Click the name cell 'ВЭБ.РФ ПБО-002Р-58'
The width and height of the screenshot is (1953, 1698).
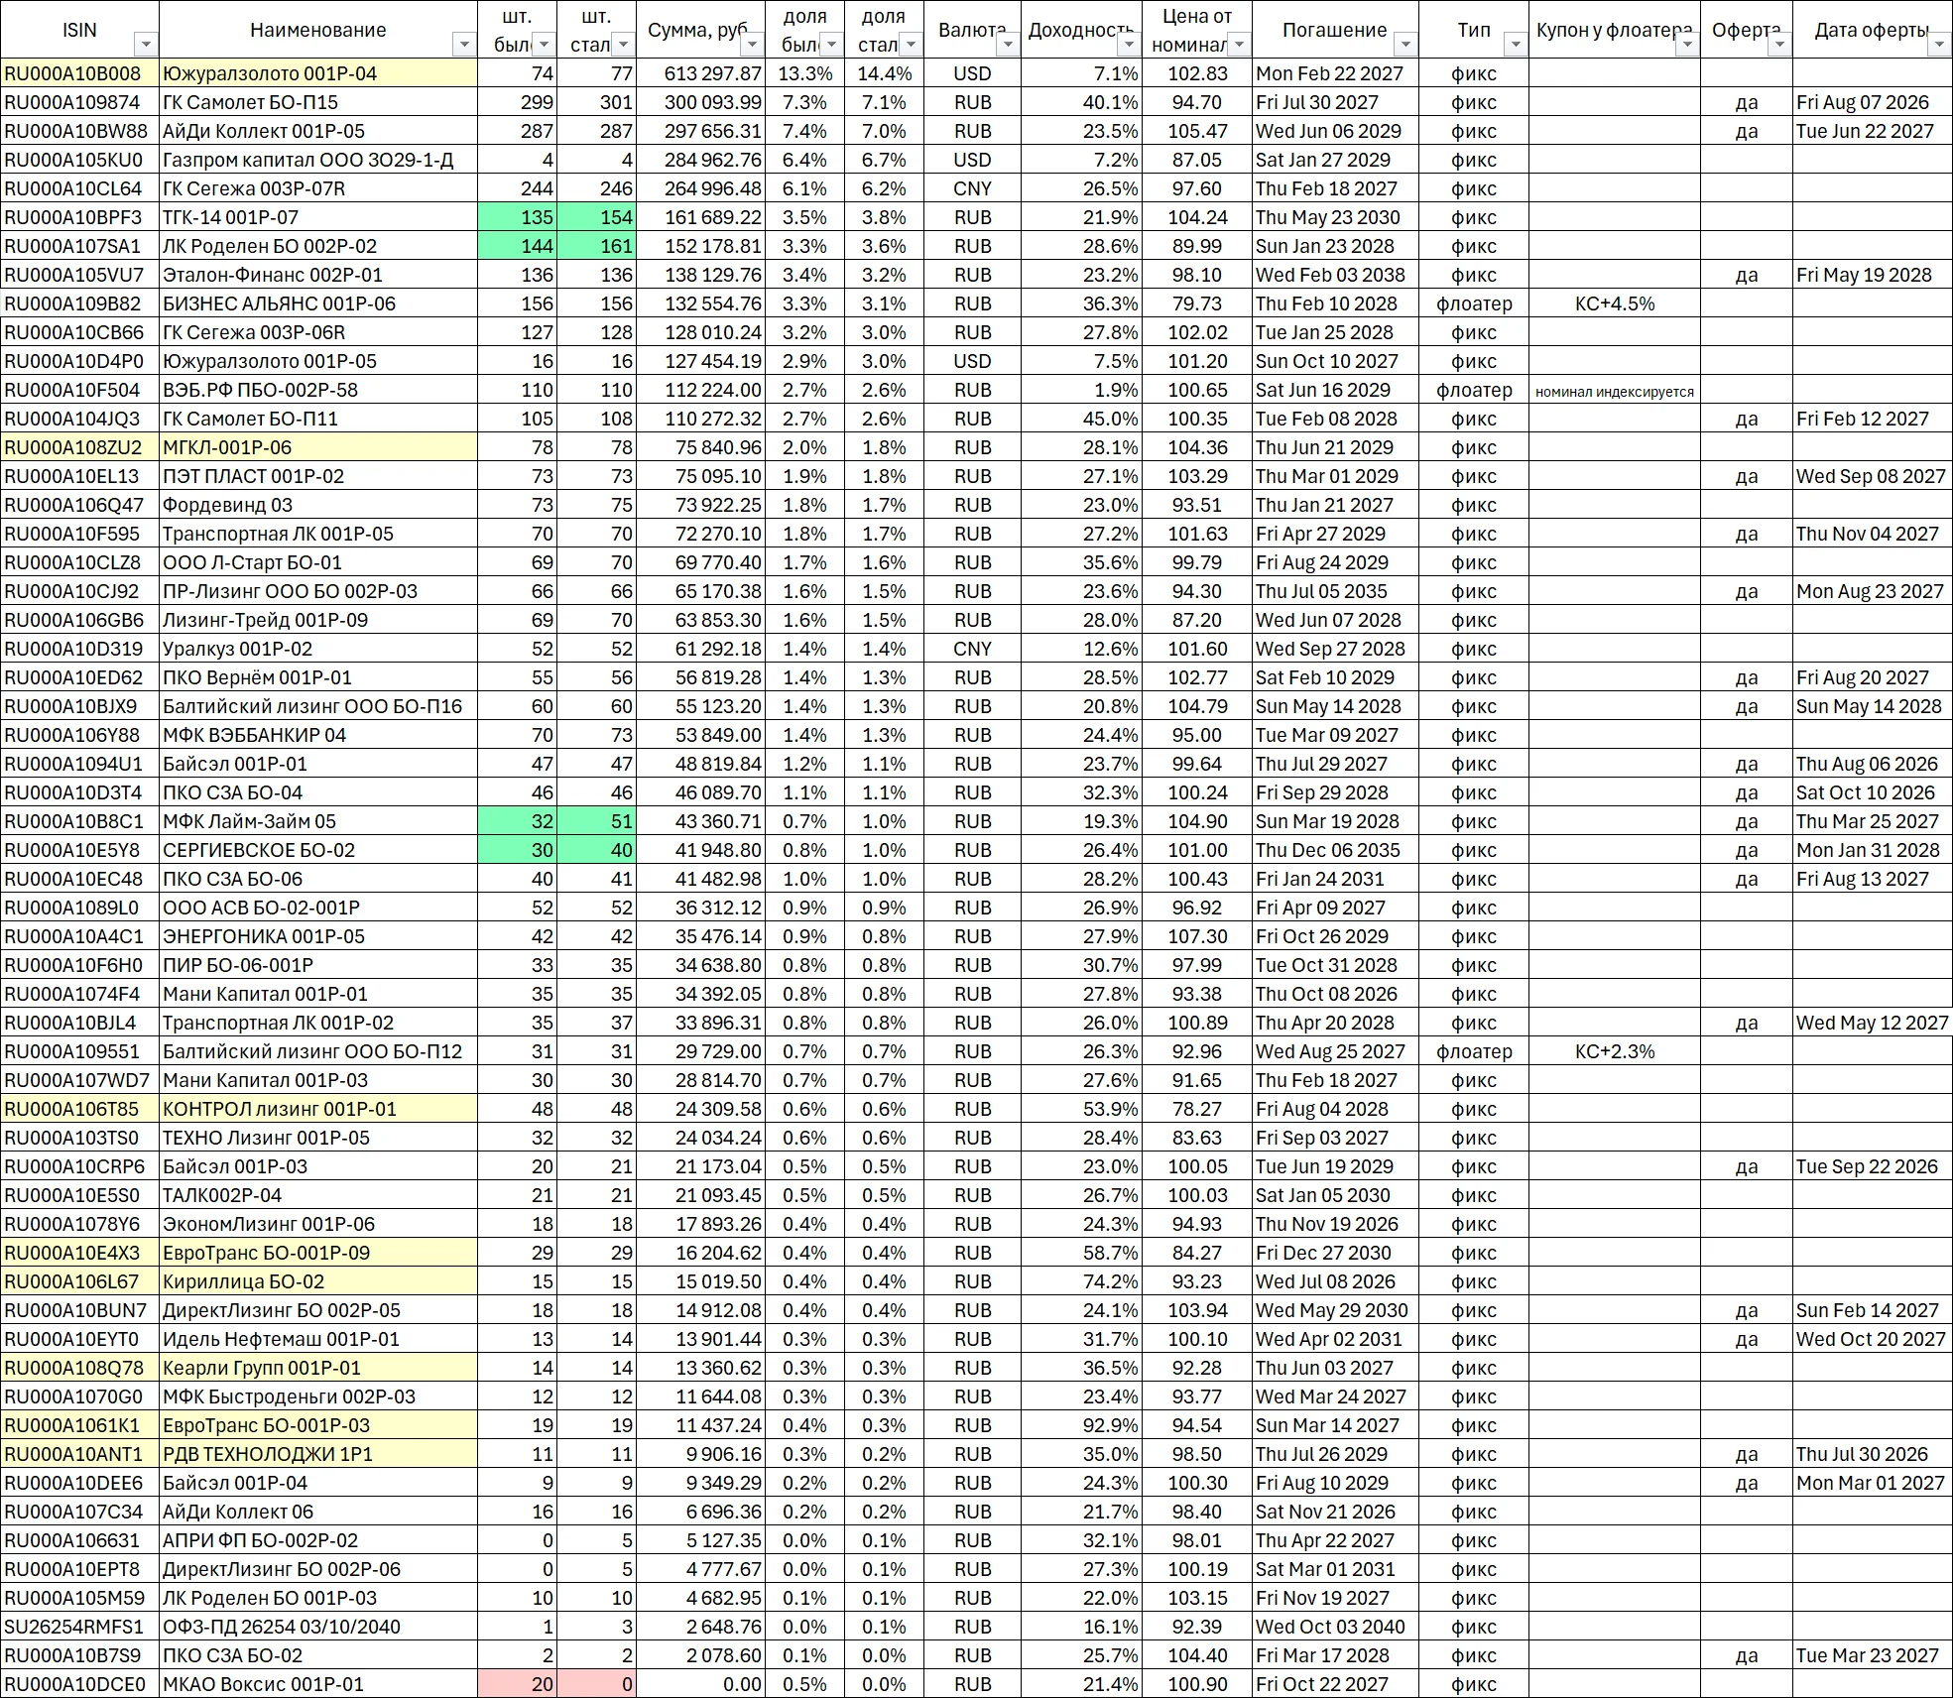point(318,390)
